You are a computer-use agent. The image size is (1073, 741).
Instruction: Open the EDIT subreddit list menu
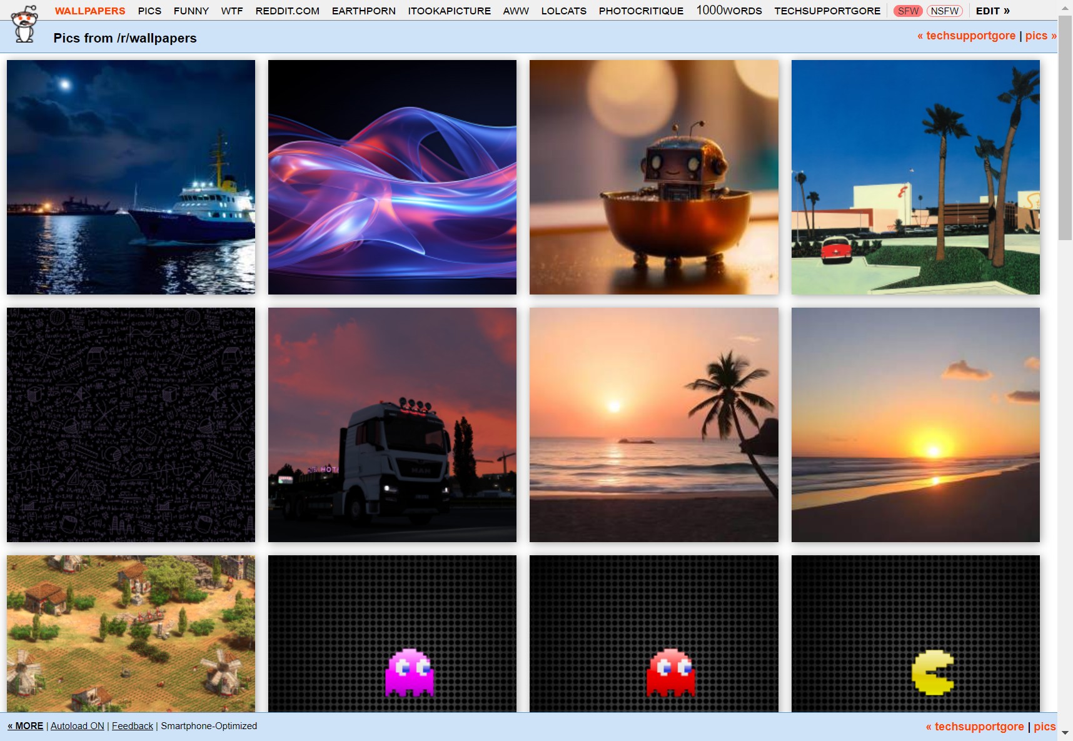pyautogui.click(x=992, y=11)
